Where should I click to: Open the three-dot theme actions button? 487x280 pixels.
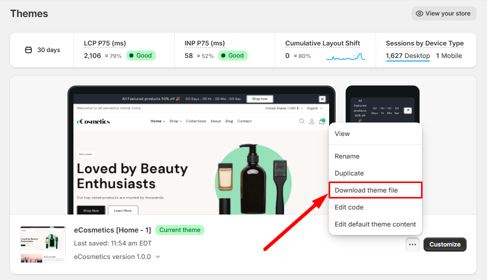(x=413, y=244)
